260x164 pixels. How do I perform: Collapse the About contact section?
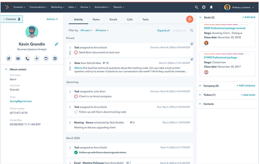click(6, 69)
